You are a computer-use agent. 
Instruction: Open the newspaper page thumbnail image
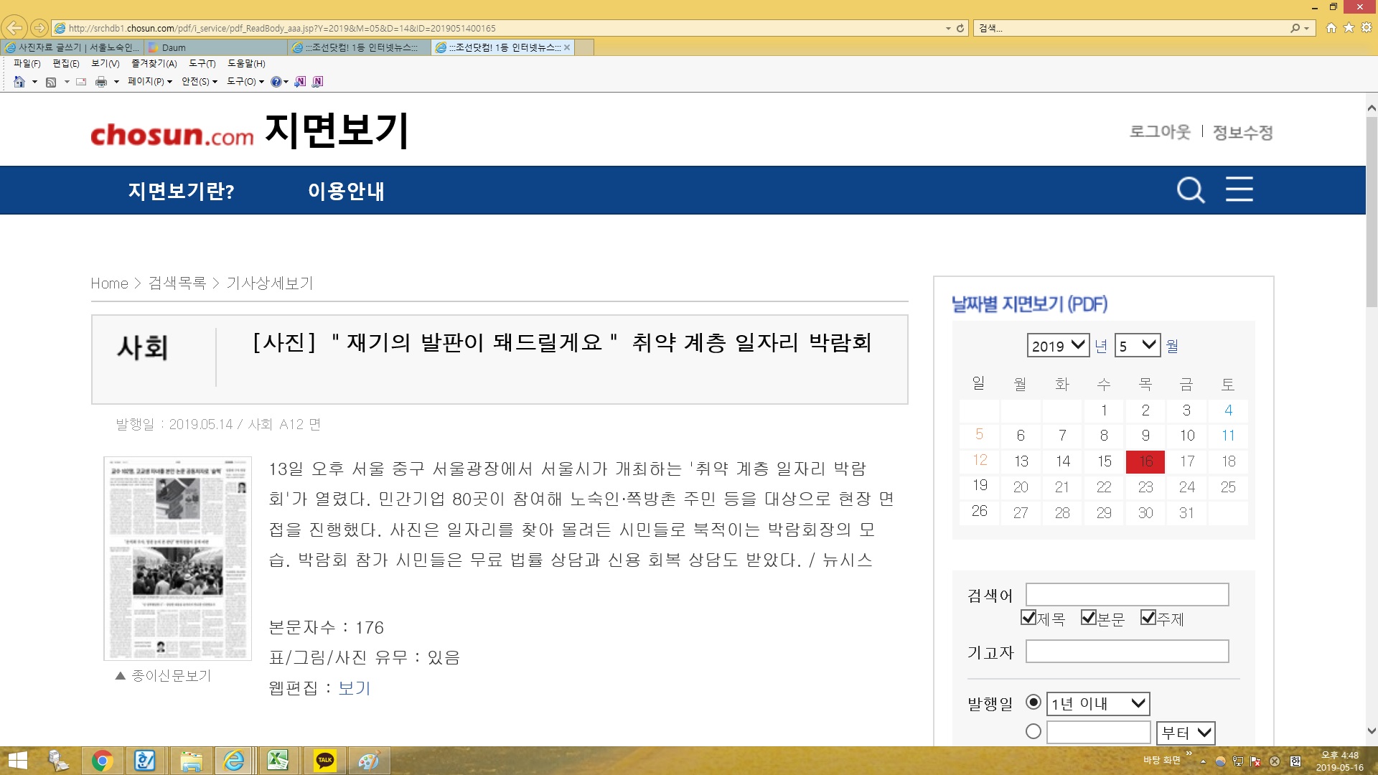pyautogui.click(x=177, y=558)
